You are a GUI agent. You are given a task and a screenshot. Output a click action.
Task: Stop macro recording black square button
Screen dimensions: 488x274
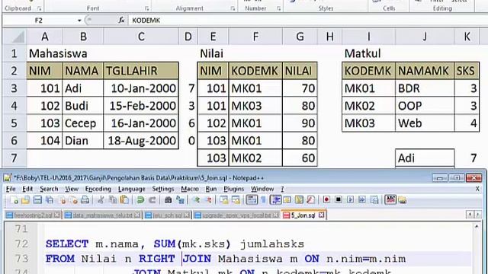(x=339, y=199)
